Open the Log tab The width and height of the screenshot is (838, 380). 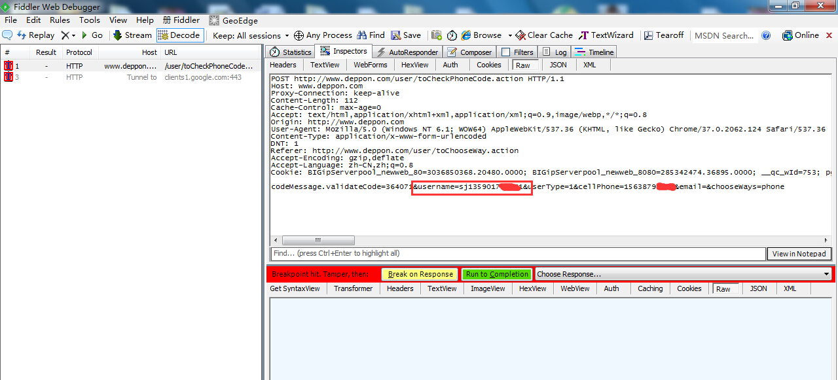tap(555, 52)
